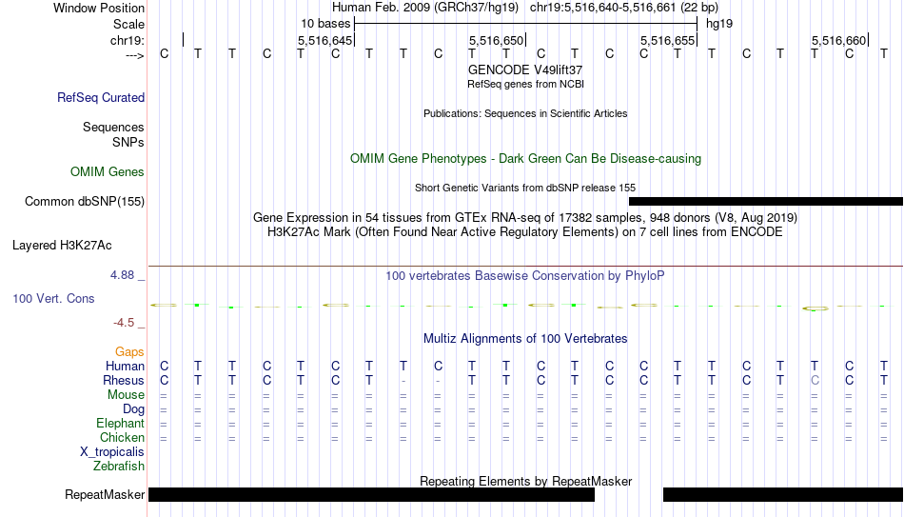Select the chr19: base position label
The width and height of the screenshot is (904, 517).
click(128, 40)
